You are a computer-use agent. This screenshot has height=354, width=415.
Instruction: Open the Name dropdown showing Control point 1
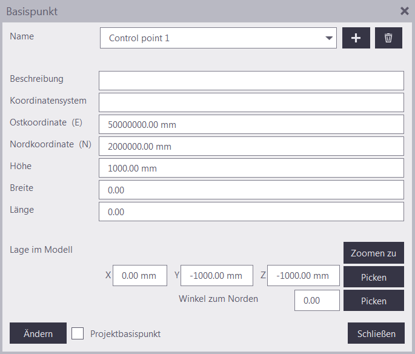pyautogui.click(x=218, y=38)
